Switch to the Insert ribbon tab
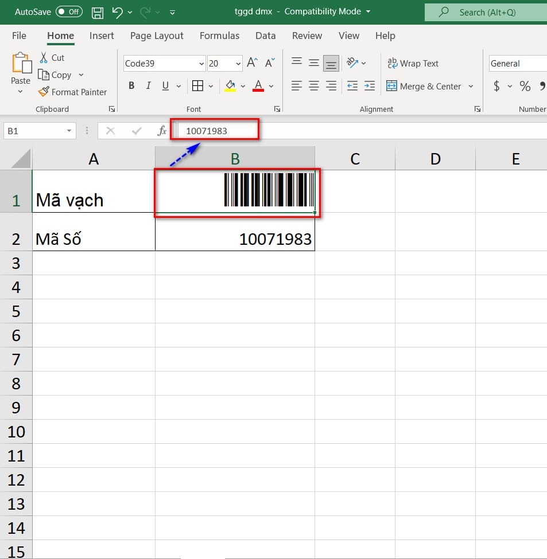This screenshot has width=547, height=559. click(102, 36)
